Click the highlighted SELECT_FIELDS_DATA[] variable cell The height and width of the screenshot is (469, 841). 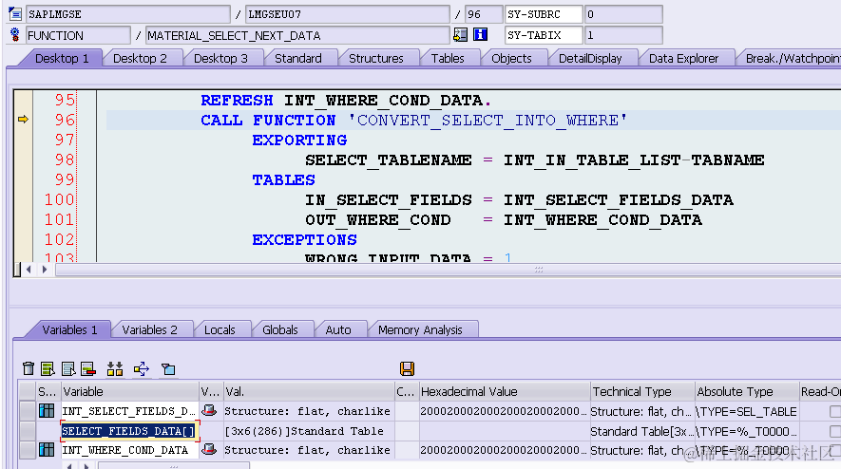[x=129, y=431]
